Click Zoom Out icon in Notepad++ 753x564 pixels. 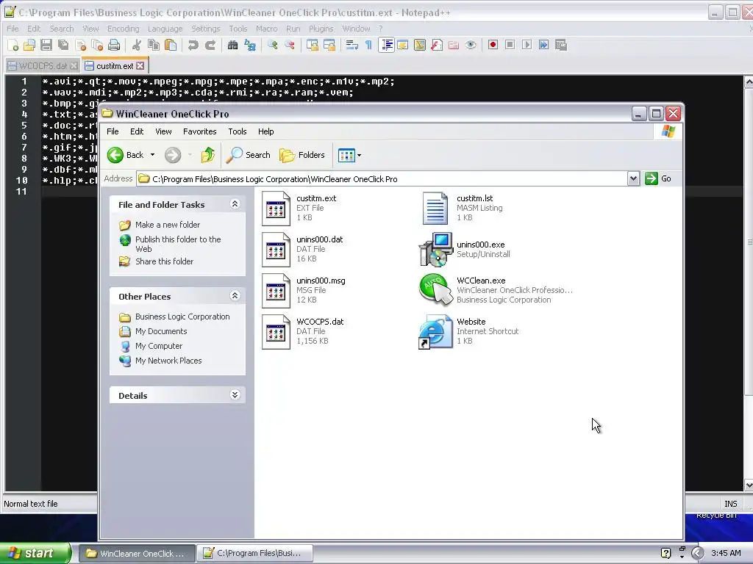[x=290, y=45]
